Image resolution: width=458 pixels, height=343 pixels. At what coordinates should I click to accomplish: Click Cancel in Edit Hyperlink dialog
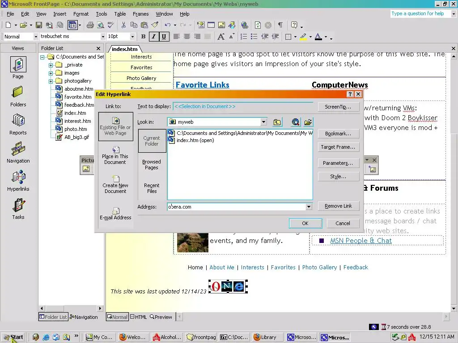click(343, 223)
